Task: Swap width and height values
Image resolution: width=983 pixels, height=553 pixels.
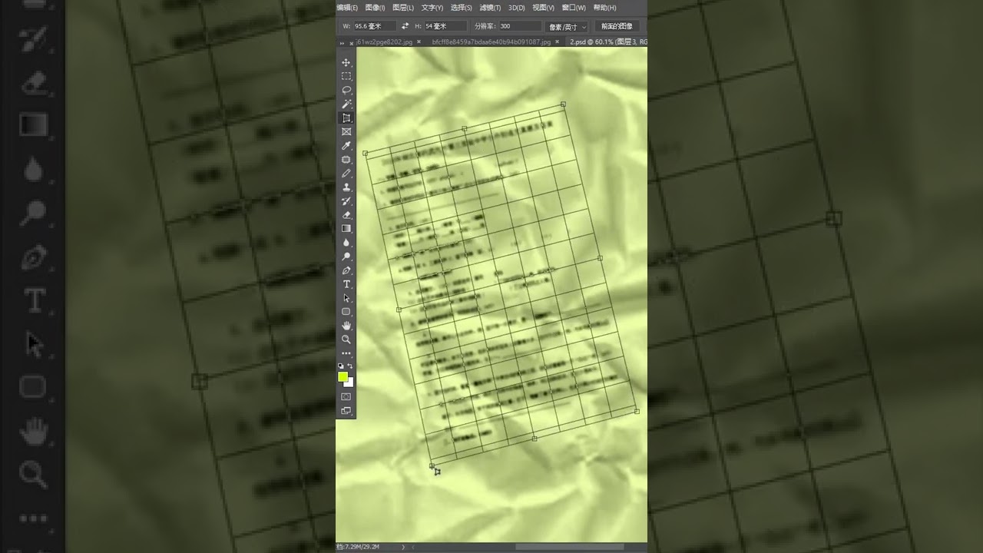Action: (x=405, y=26)
